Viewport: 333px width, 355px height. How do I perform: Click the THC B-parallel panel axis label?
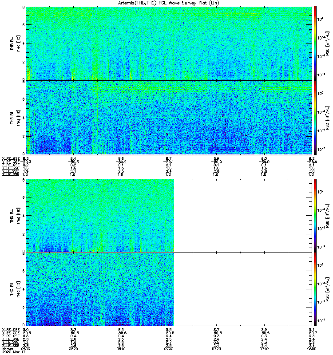click(x=15, y=289)
